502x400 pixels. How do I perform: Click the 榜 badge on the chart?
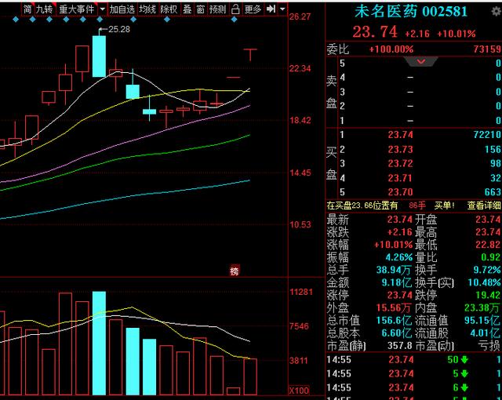[x=235, y=271]
